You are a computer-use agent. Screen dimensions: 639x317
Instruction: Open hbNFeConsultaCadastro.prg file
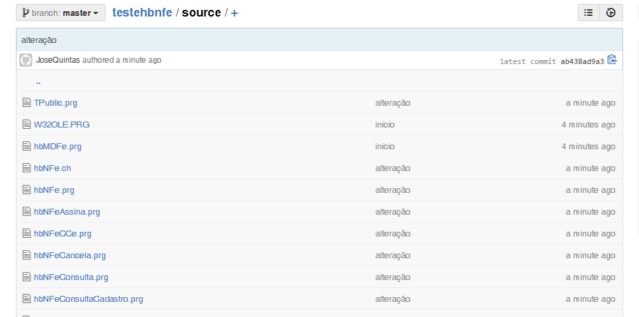coord(88,299)
